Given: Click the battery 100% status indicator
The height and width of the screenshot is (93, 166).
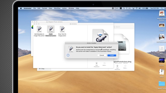Looking at the screenshot, I should click(145, 8).
